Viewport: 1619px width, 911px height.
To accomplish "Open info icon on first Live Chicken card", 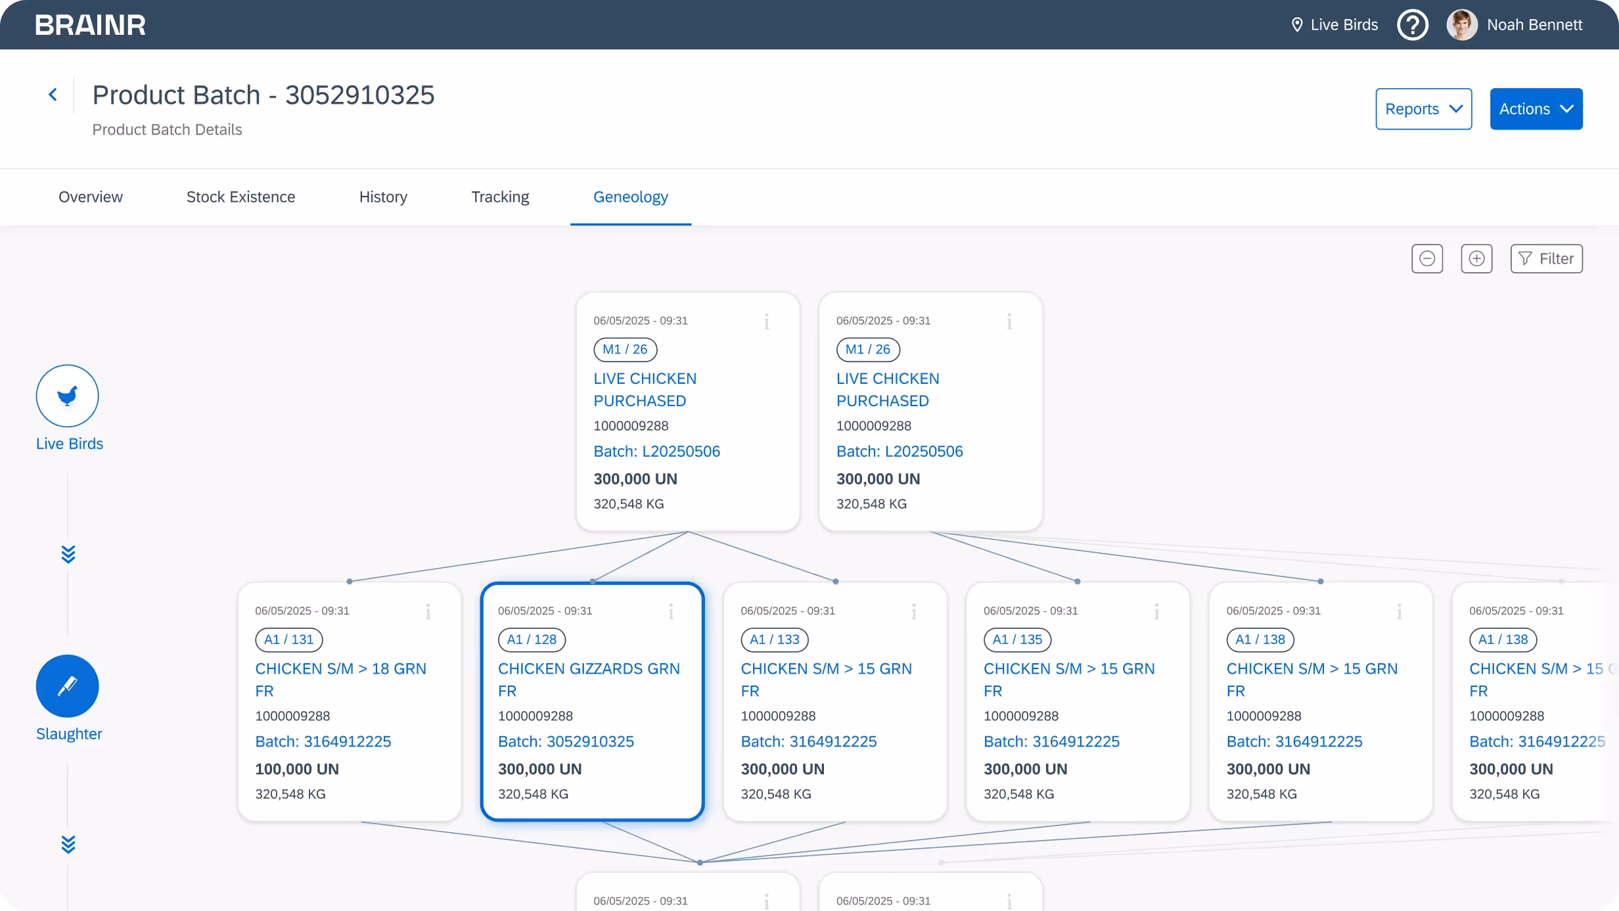I will click(x=766, y=321).
